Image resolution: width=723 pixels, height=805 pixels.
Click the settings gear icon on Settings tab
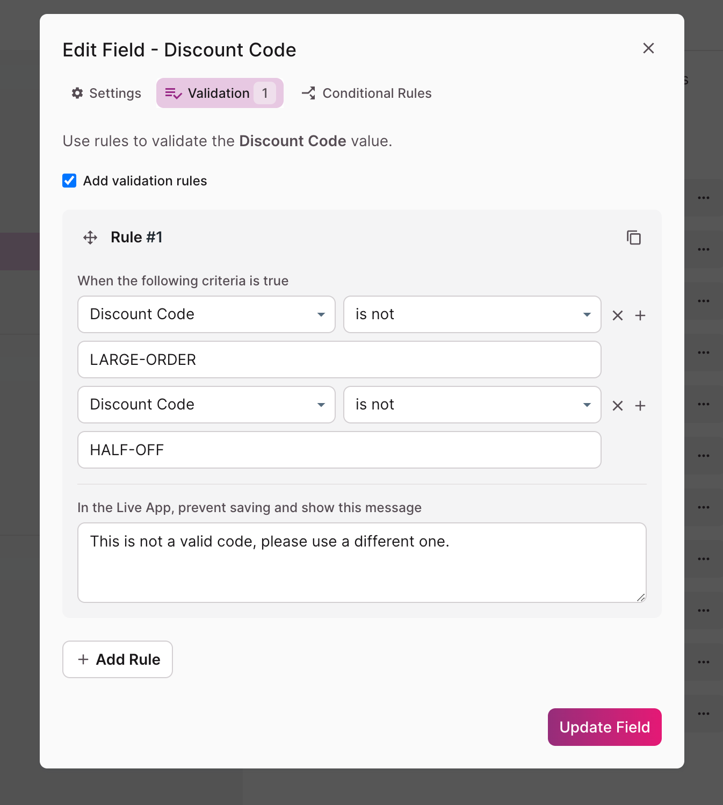tap(77, 93)
